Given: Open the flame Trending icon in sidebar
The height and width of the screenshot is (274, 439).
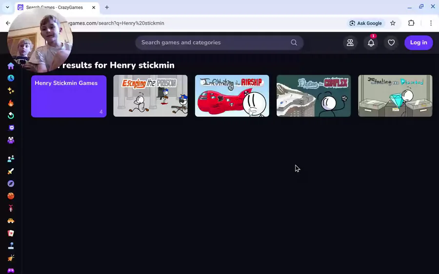Looking at the screenshot, I should 11,103.
